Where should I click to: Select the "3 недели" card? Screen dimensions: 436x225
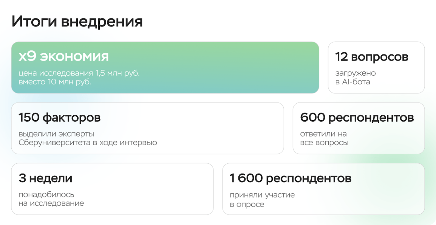pos(112,189)
